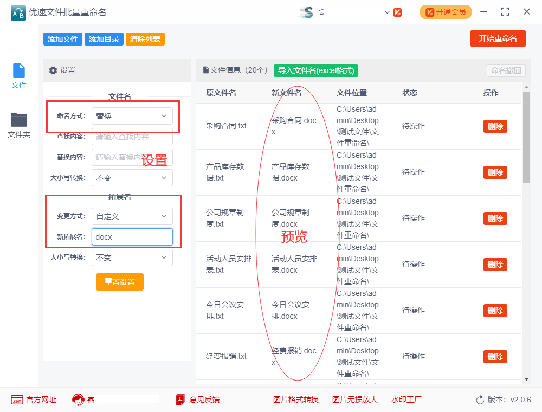Viewport: 542px width, 412px height.
Task: Click the version refresh icon
Action: [x=480, y=400]
